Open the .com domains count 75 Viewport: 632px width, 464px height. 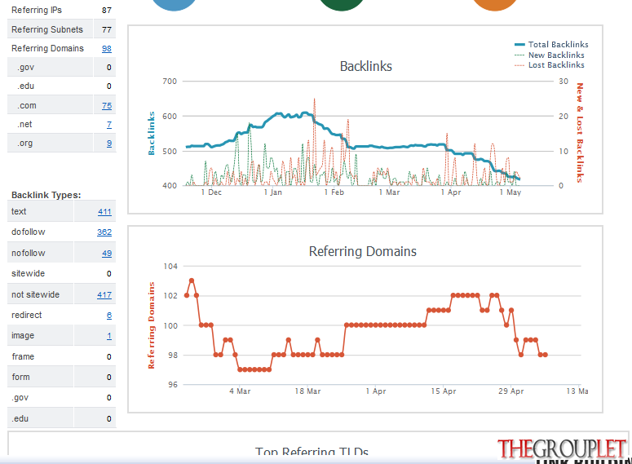pos(106,106)
